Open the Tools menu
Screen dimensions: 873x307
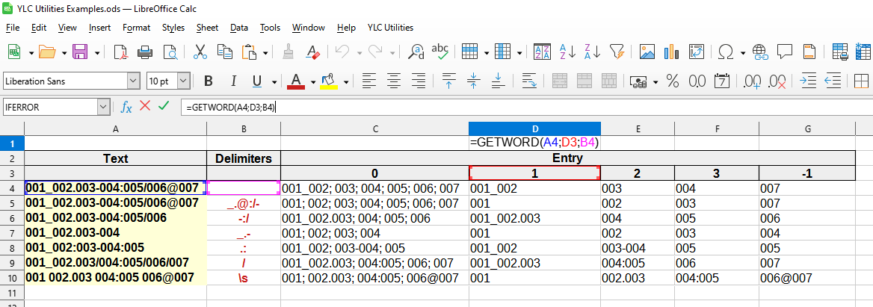pyautogui.click(x=270, y=27)
